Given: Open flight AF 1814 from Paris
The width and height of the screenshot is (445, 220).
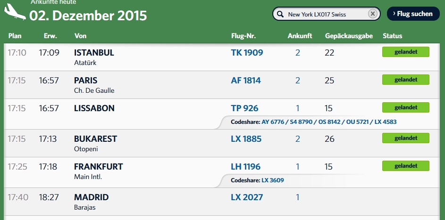Looking at the screenshot, I should pos(245,81).
